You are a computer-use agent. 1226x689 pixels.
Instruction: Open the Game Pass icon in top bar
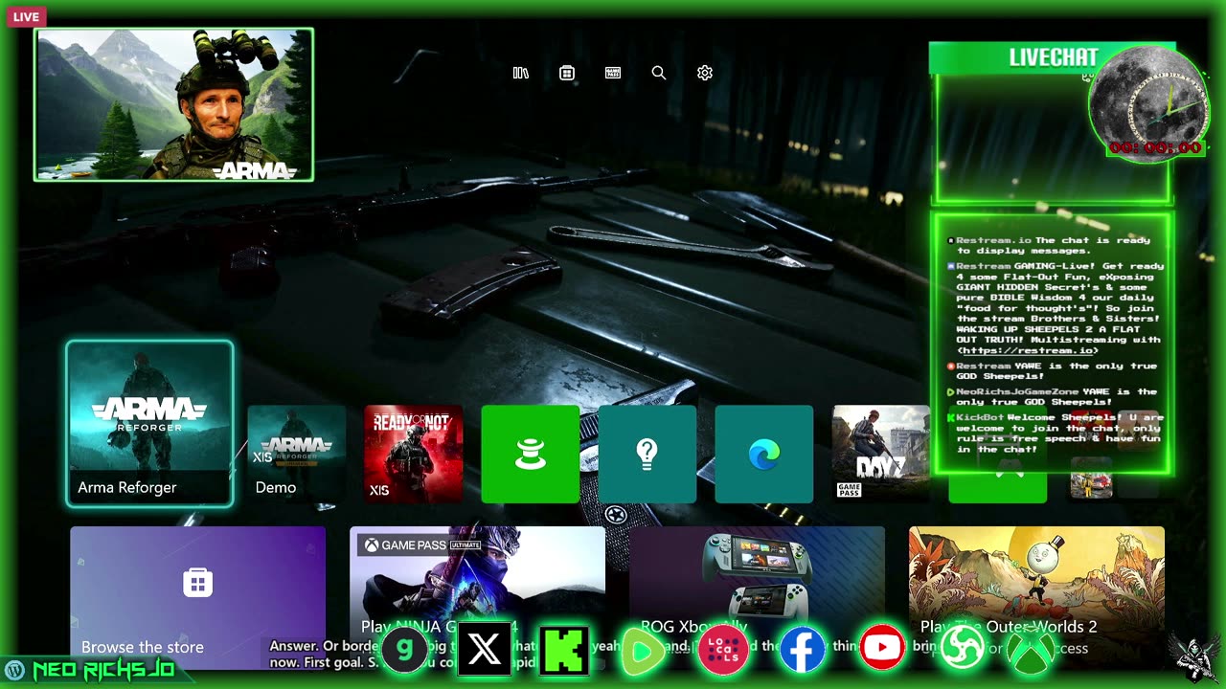(x=613, y=73)
